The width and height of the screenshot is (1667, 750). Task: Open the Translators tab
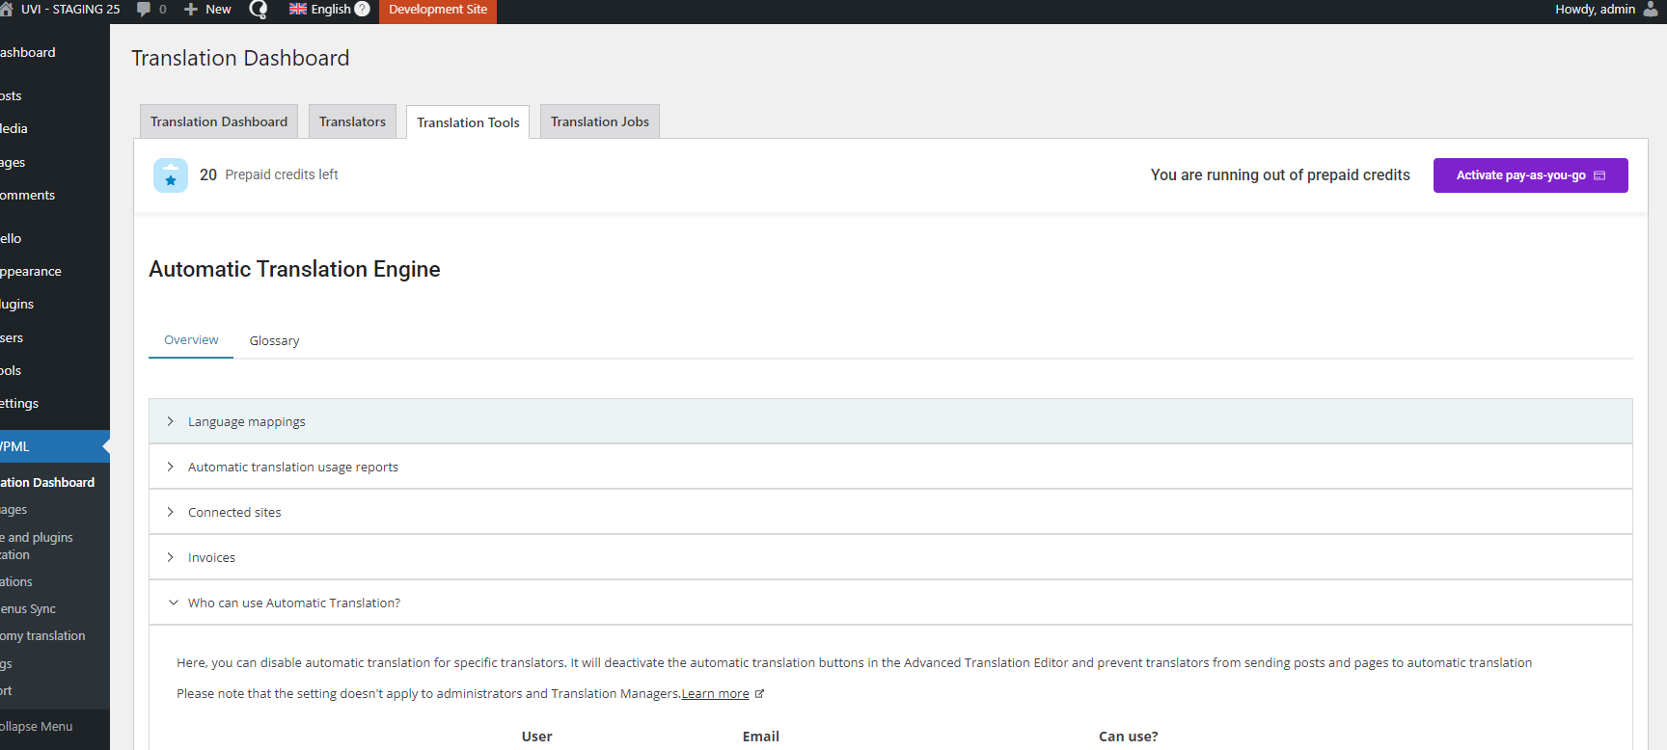pos(352,121)
